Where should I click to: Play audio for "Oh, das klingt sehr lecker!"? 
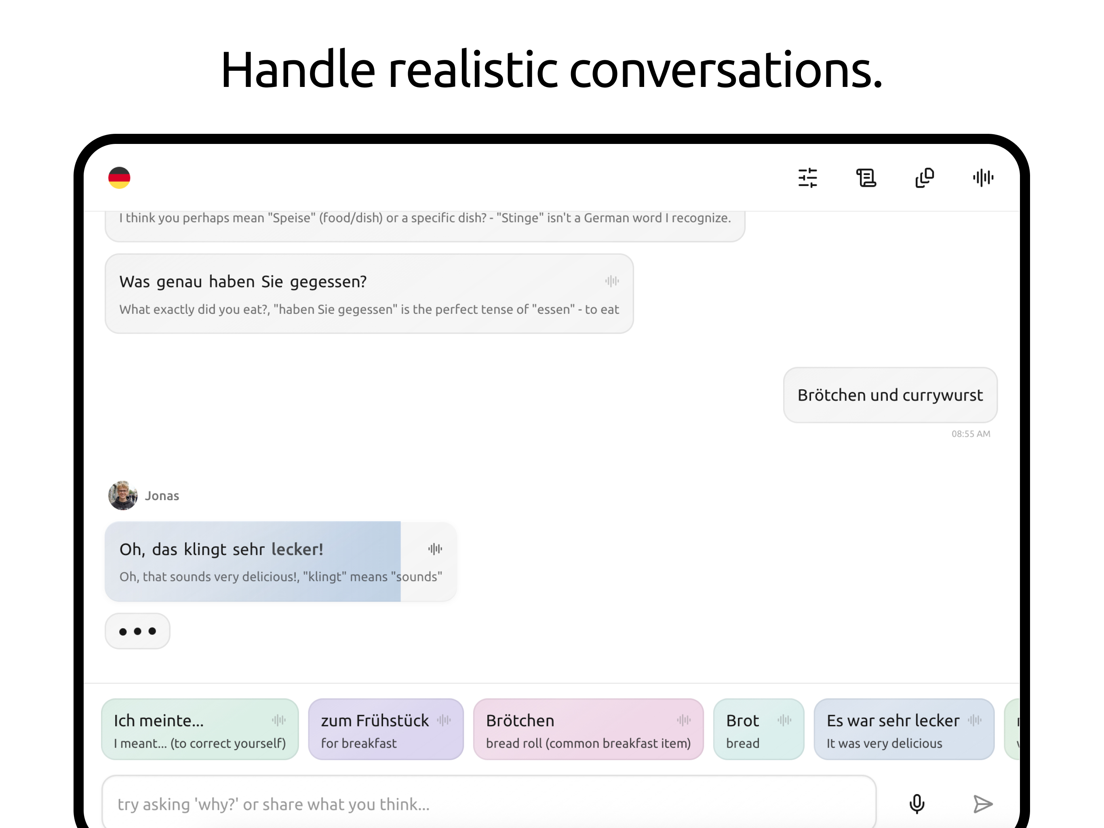[435, 549]
